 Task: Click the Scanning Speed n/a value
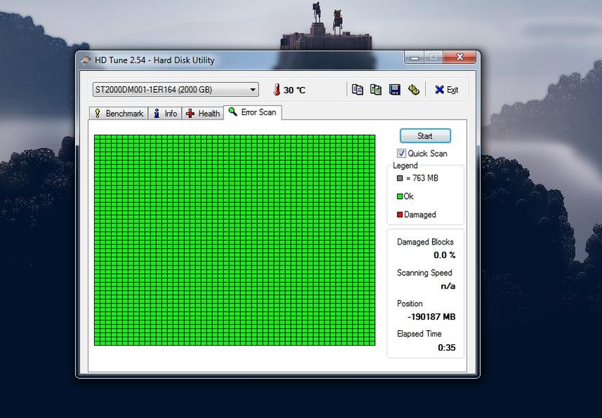447,286
